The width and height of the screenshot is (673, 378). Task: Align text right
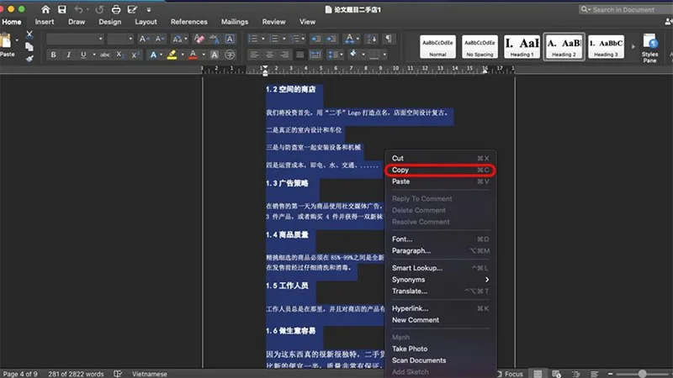point(284,55)
